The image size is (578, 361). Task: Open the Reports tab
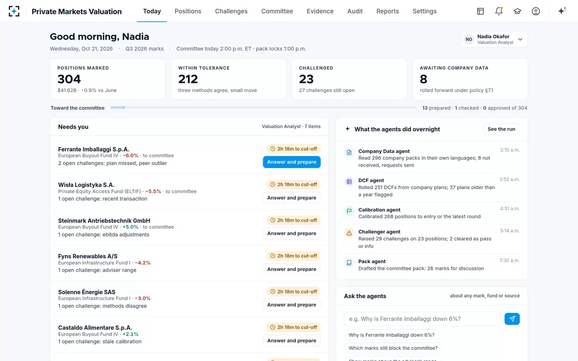(388, 11)
